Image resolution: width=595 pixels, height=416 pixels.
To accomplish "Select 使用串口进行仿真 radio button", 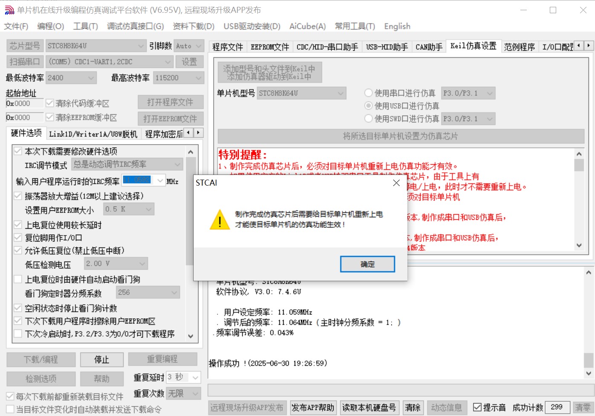I will pos(369,93).
